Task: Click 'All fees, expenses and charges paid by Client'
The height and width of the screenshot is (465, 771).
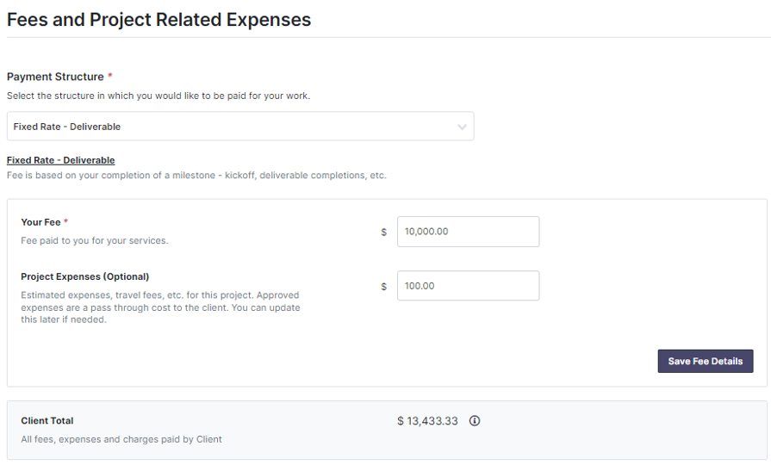Action: pos(121,439)
